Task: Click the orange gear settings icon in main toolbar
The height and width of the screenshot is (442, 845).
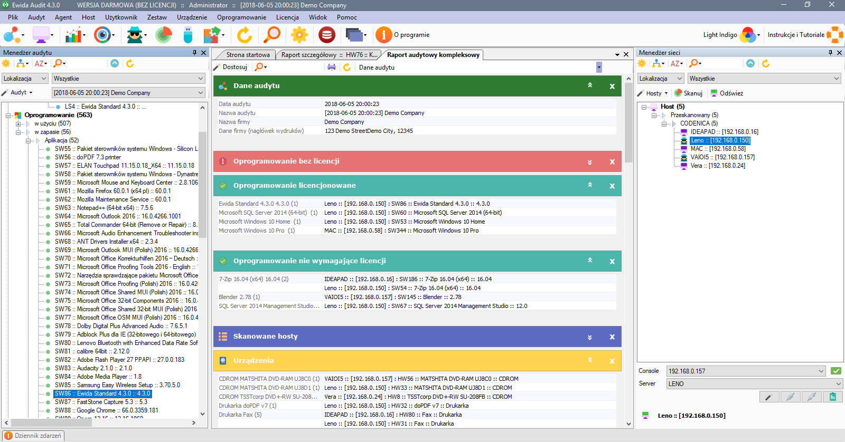Action: click(299, 35)
